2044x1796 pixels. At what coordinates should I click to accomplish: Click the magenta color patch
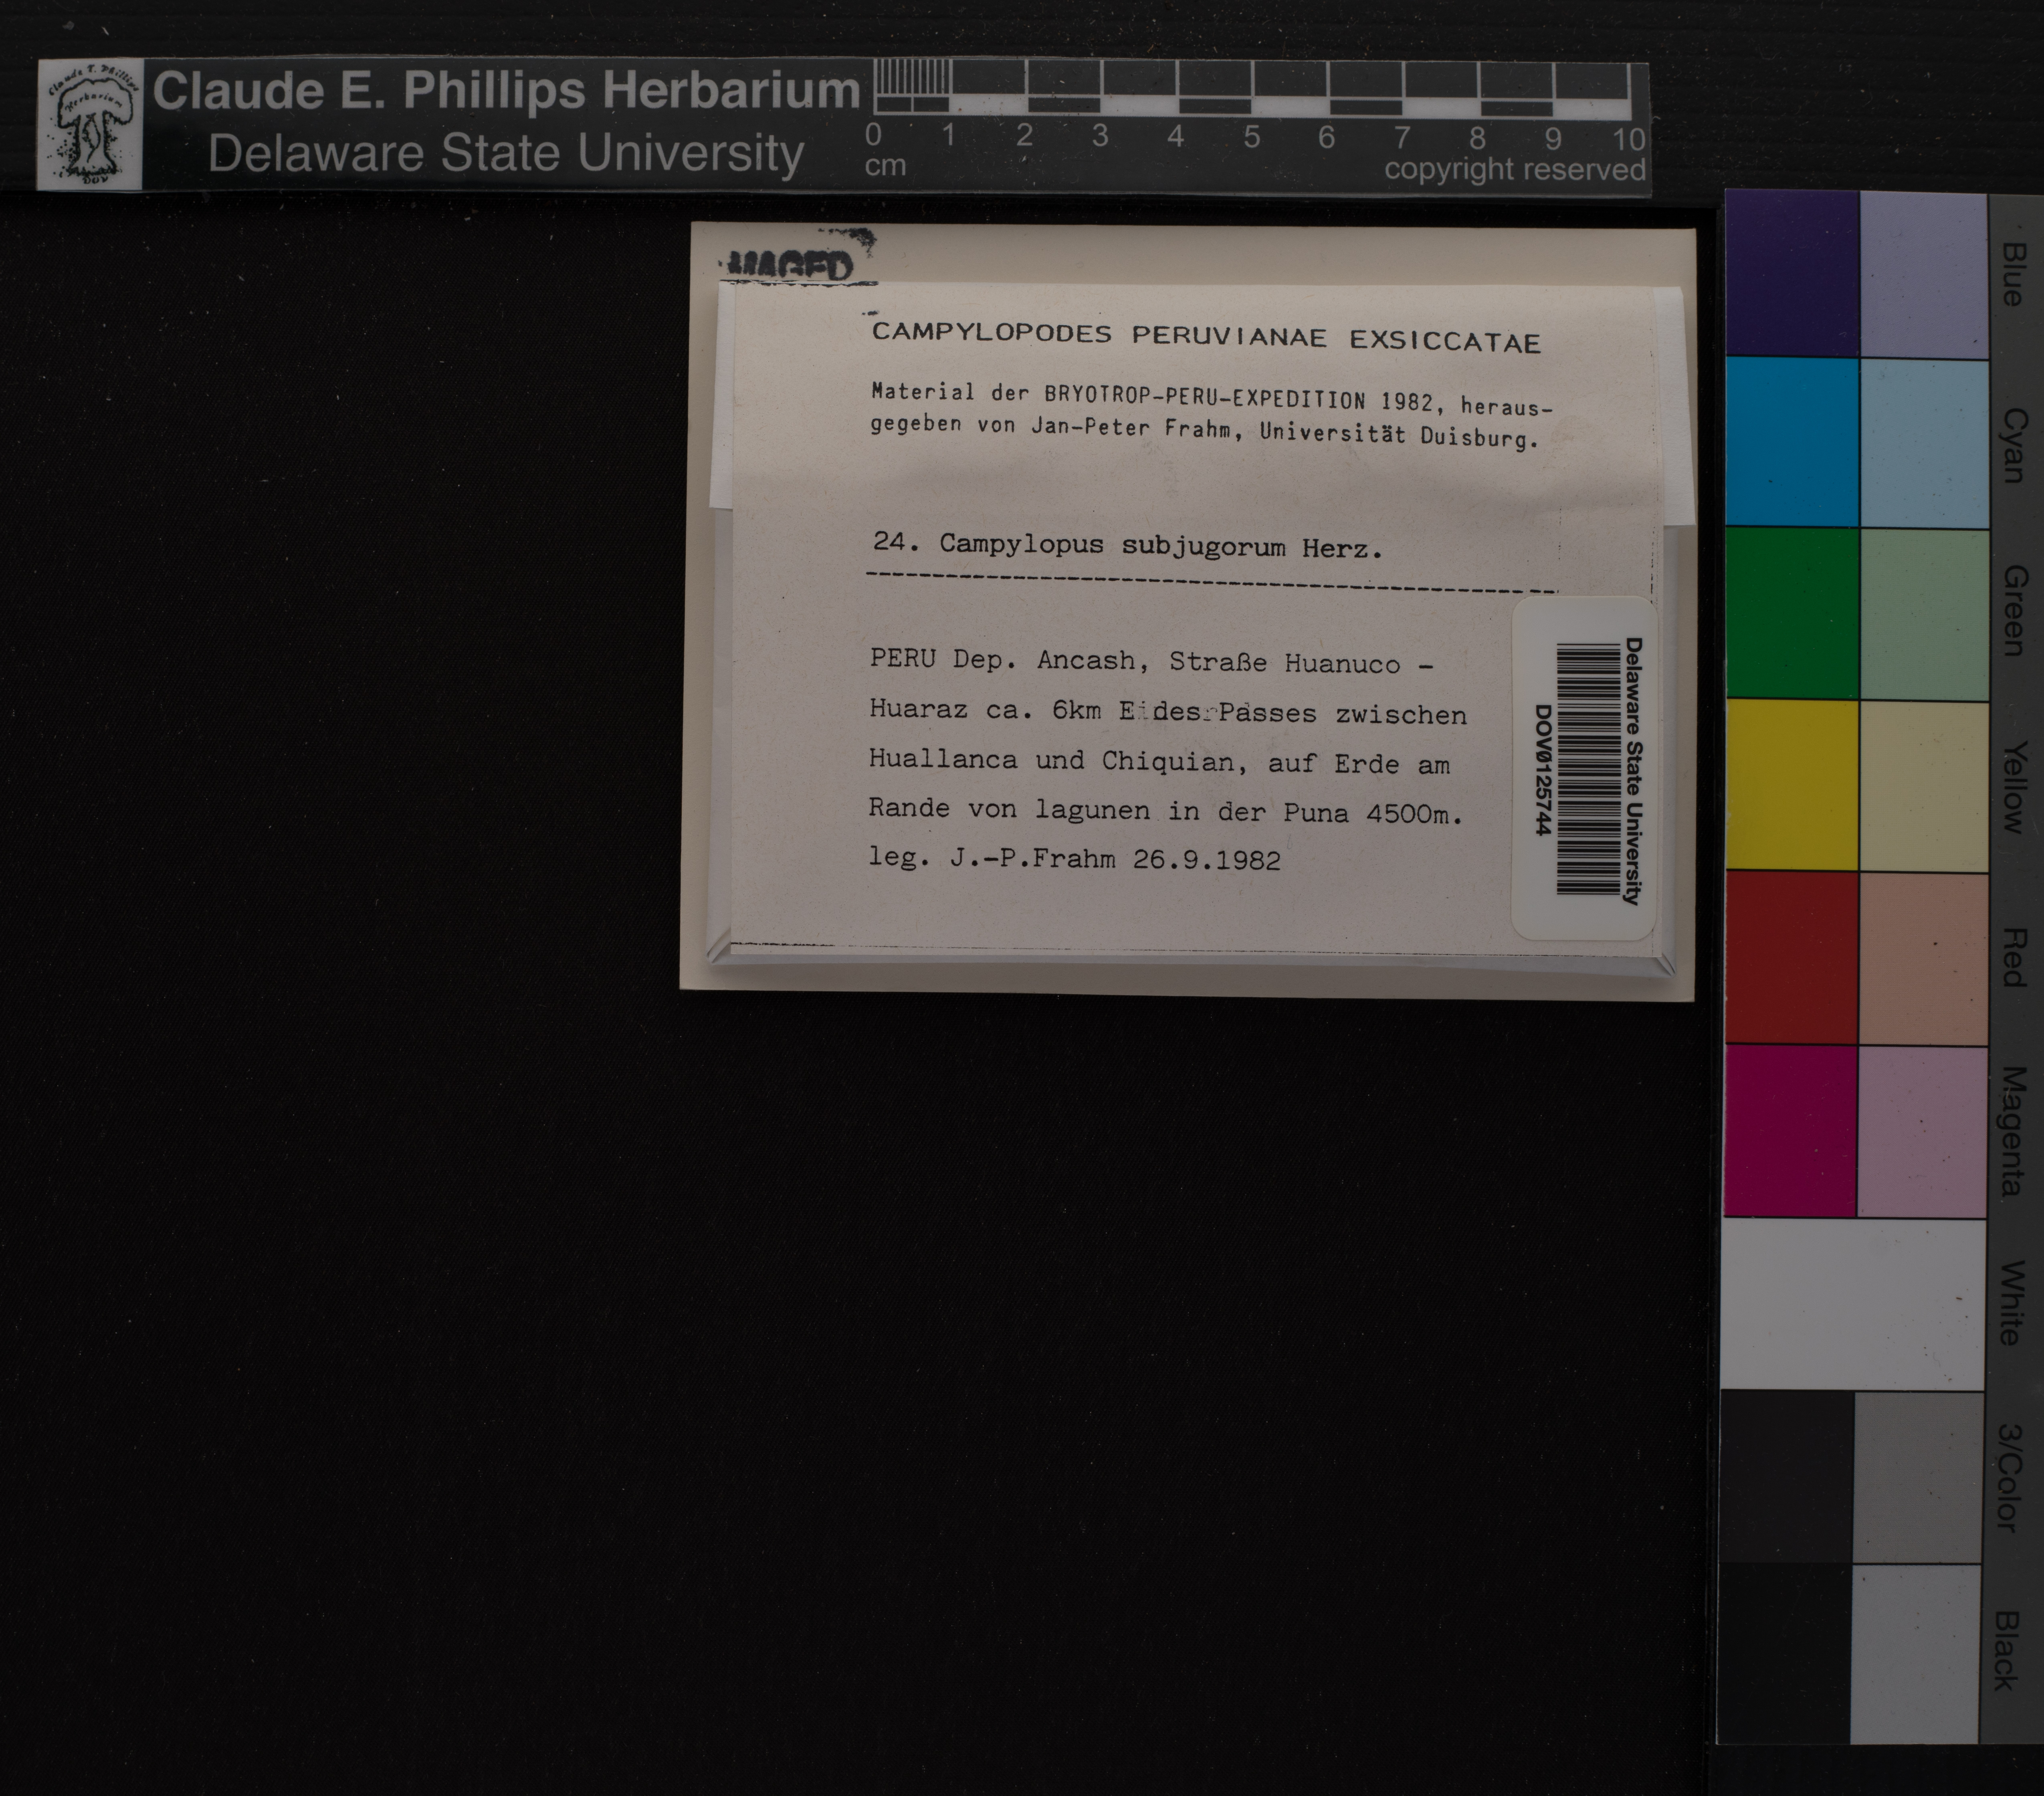coord(1790,1130)
